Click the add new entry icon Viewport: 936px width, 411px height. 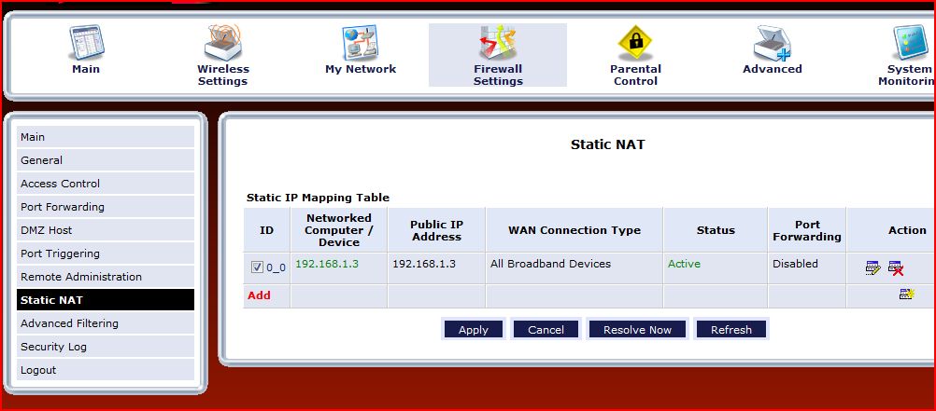pyautogui.click(x=907, y=294)
